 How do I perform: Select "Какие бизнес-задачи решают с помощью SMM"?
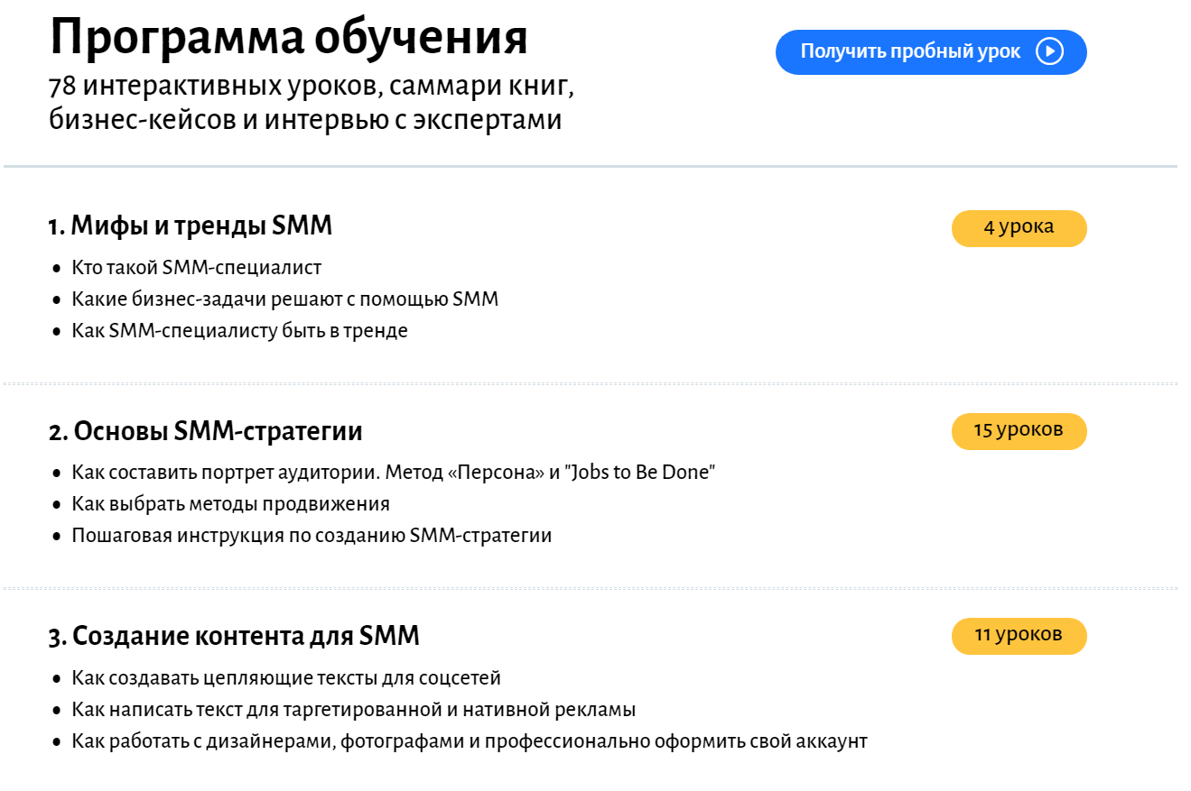(x=285, y=299)
